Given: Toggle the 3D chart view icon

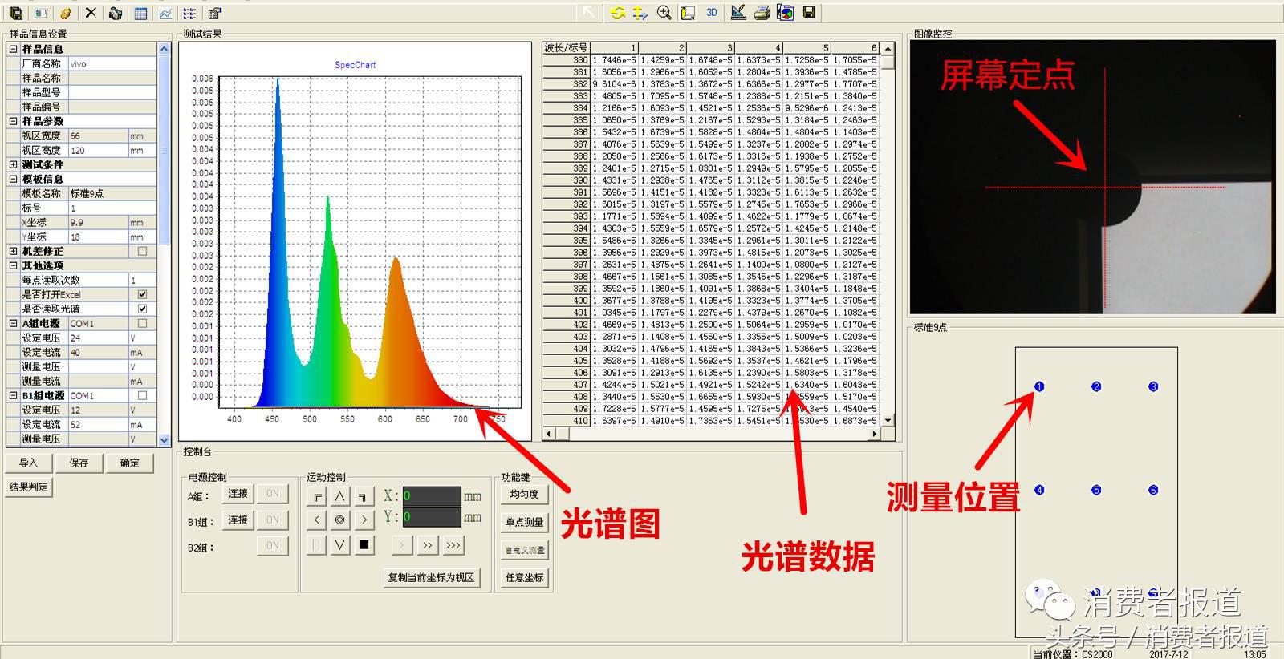Looking at the screenshot, I should 712,12.
